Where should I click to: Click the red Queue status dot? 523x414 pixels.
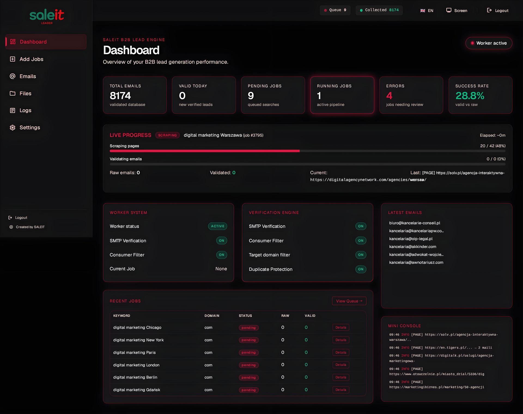click(x=325, y=10)
